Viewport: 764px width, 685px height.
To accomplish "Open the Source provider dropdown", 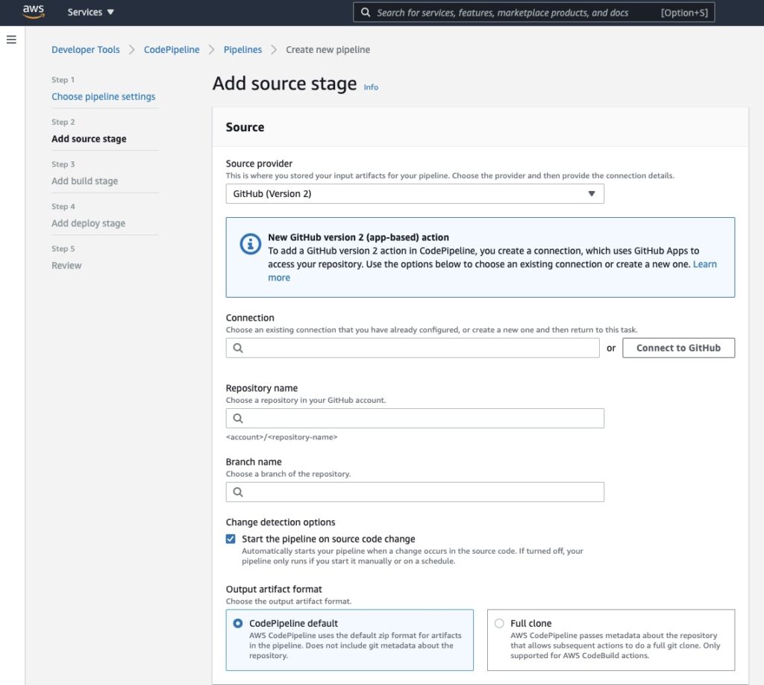I will click(414, 194).
